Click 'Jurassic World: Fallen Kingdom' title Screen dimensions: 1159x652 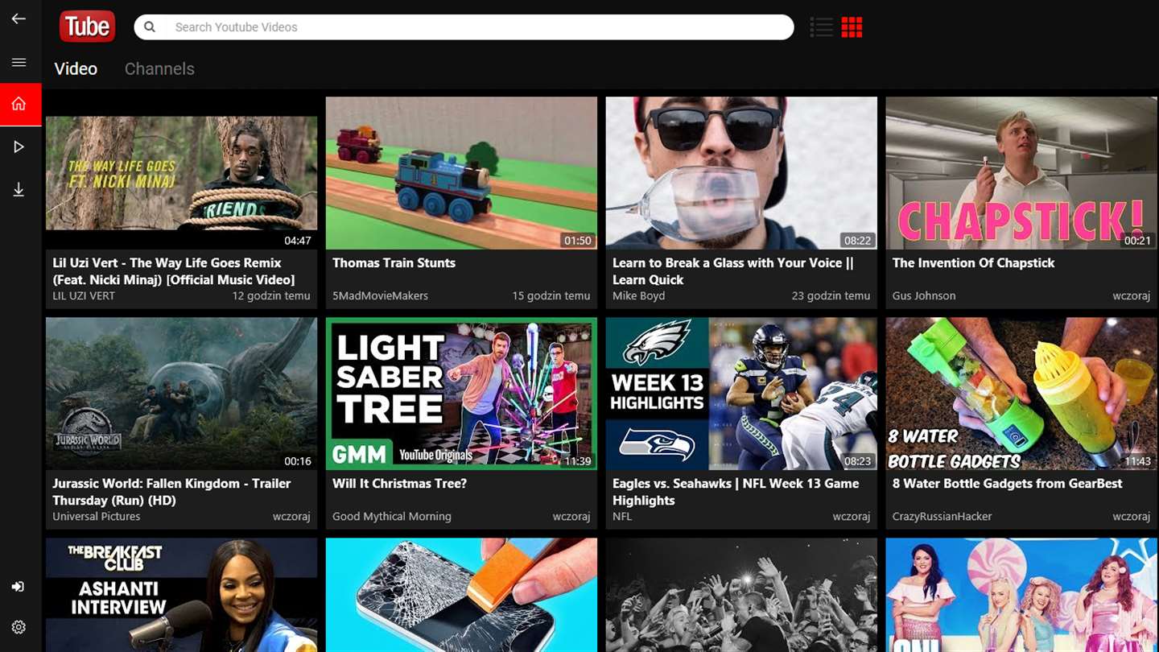coord(171,492)
